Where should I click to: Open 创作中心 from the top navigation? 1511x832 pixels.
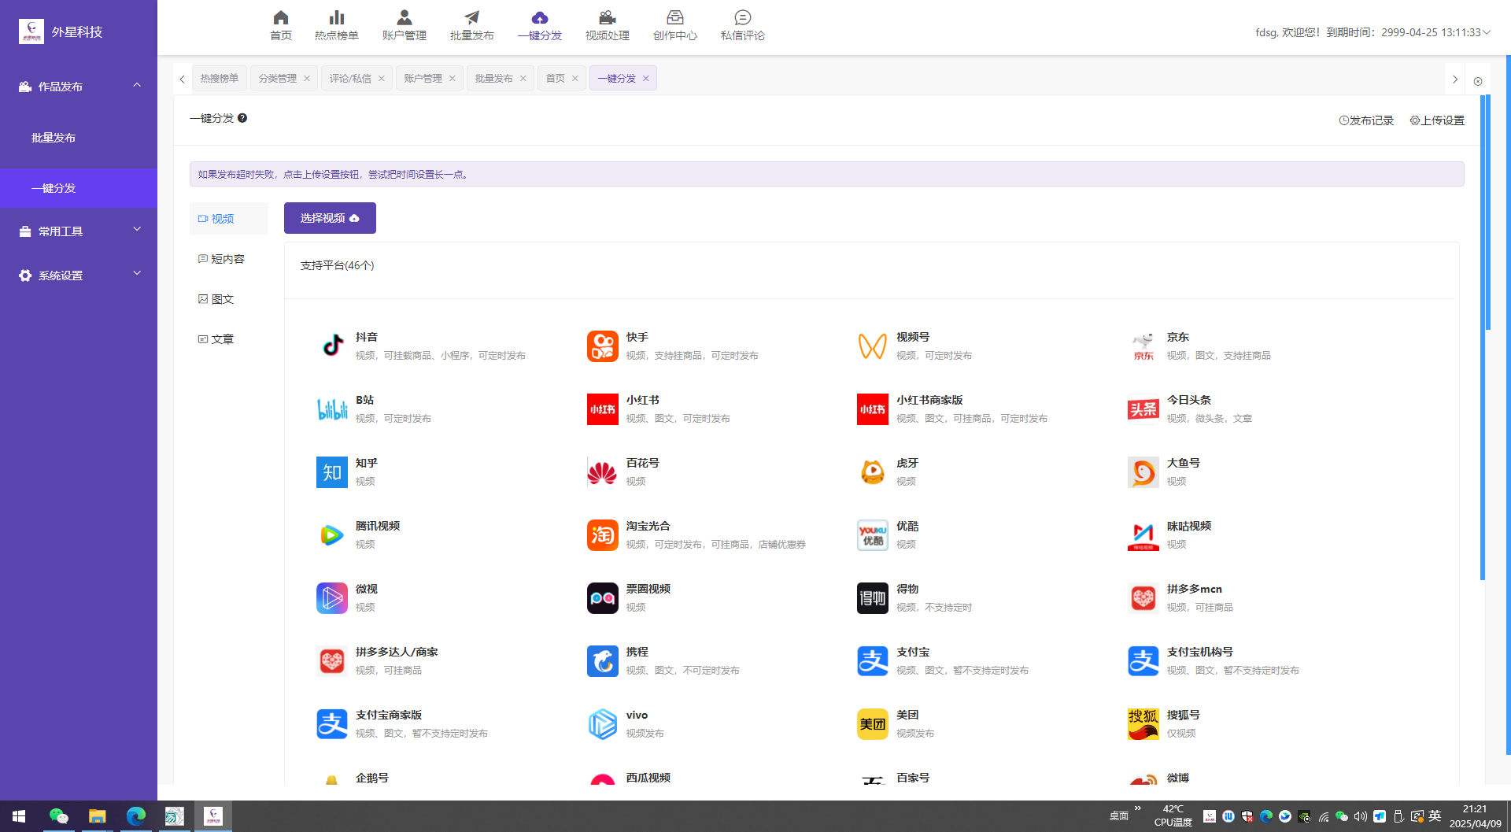pyautogui.click(x=674, y=18)
